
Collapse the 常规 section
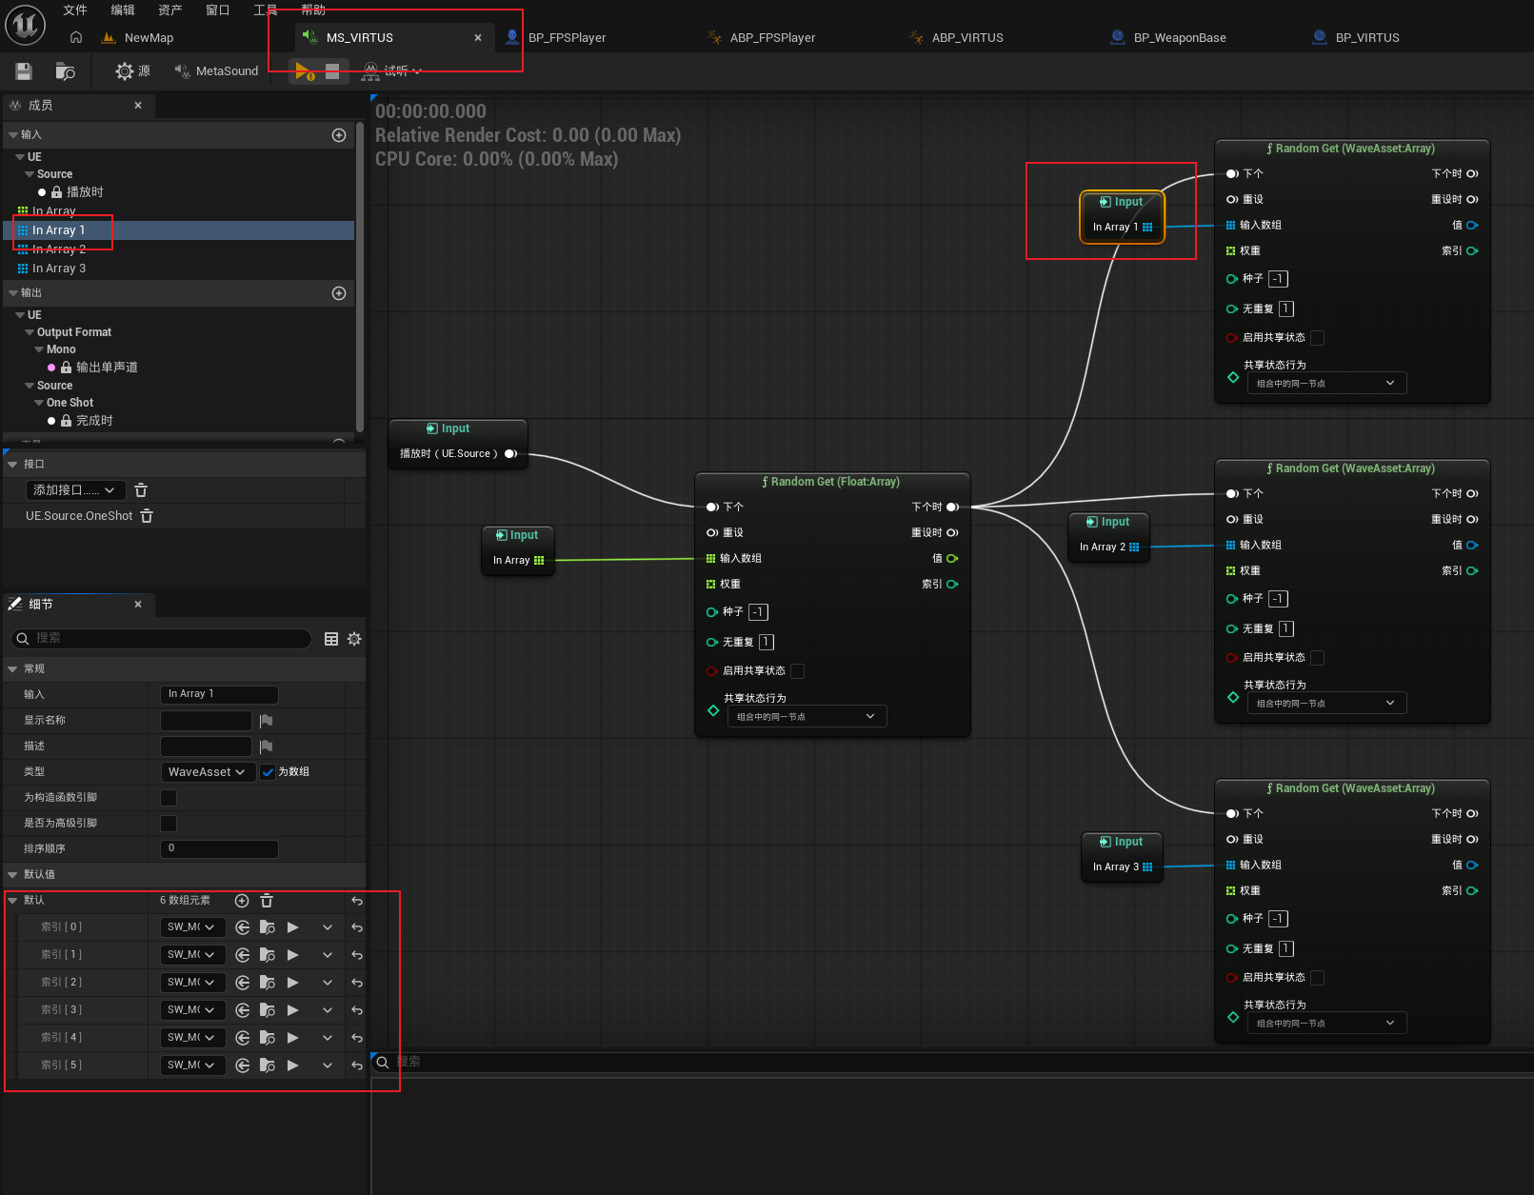[x=12, y=669]
